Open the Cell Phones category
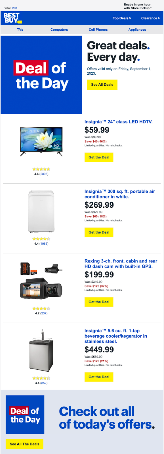Image resolution: width=164 pixels, height=454 pixels. [x=98, y=30]
